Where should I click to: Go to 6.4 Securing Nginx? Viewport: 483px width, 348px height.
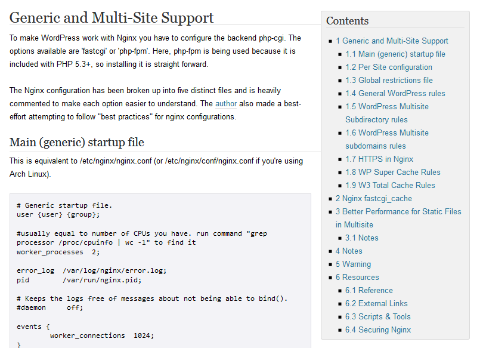[x=378, y=330]
